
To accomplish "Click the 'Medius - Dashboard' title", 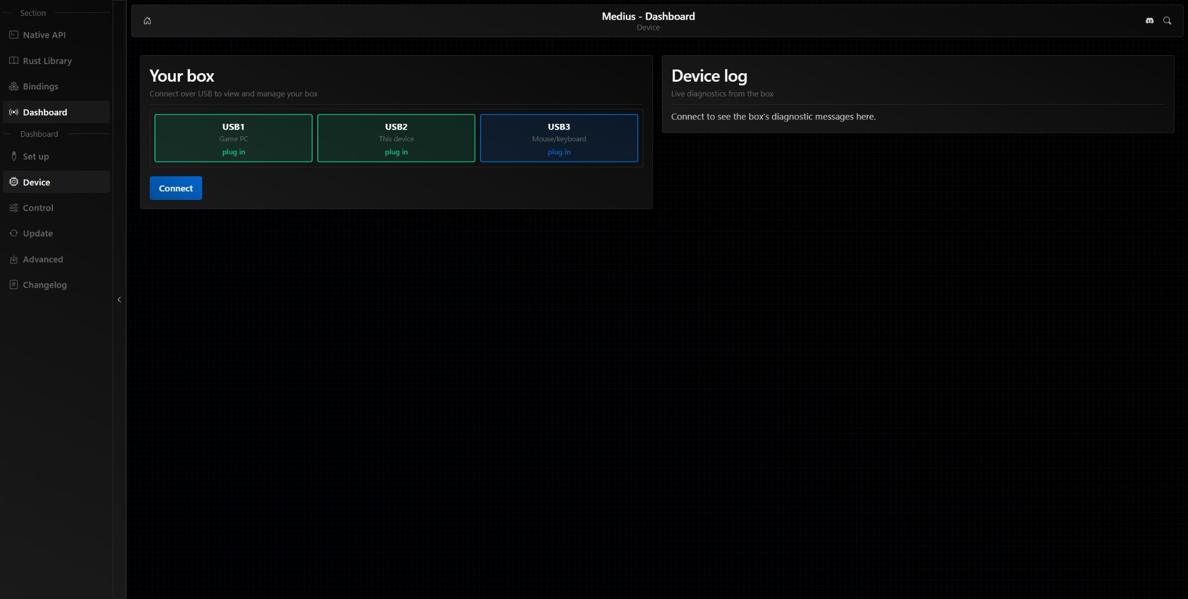I will (648, 16).
